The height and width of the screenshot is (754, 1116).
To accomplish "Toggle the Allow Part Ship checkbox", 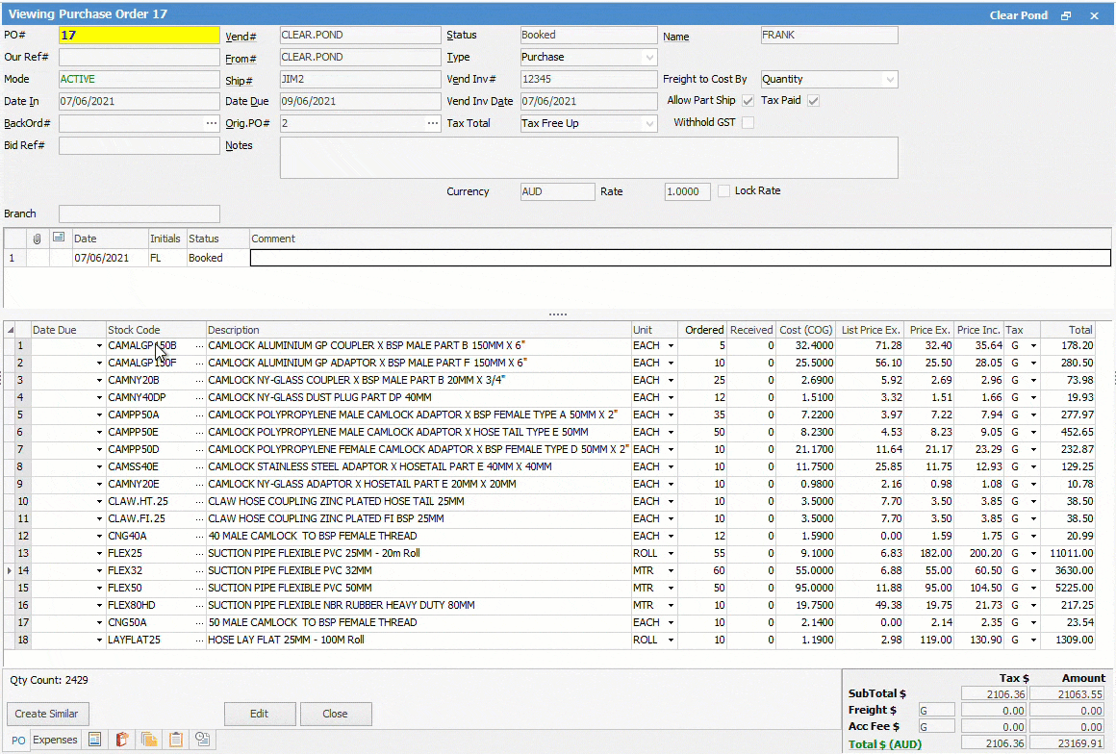I will point(748,101).
